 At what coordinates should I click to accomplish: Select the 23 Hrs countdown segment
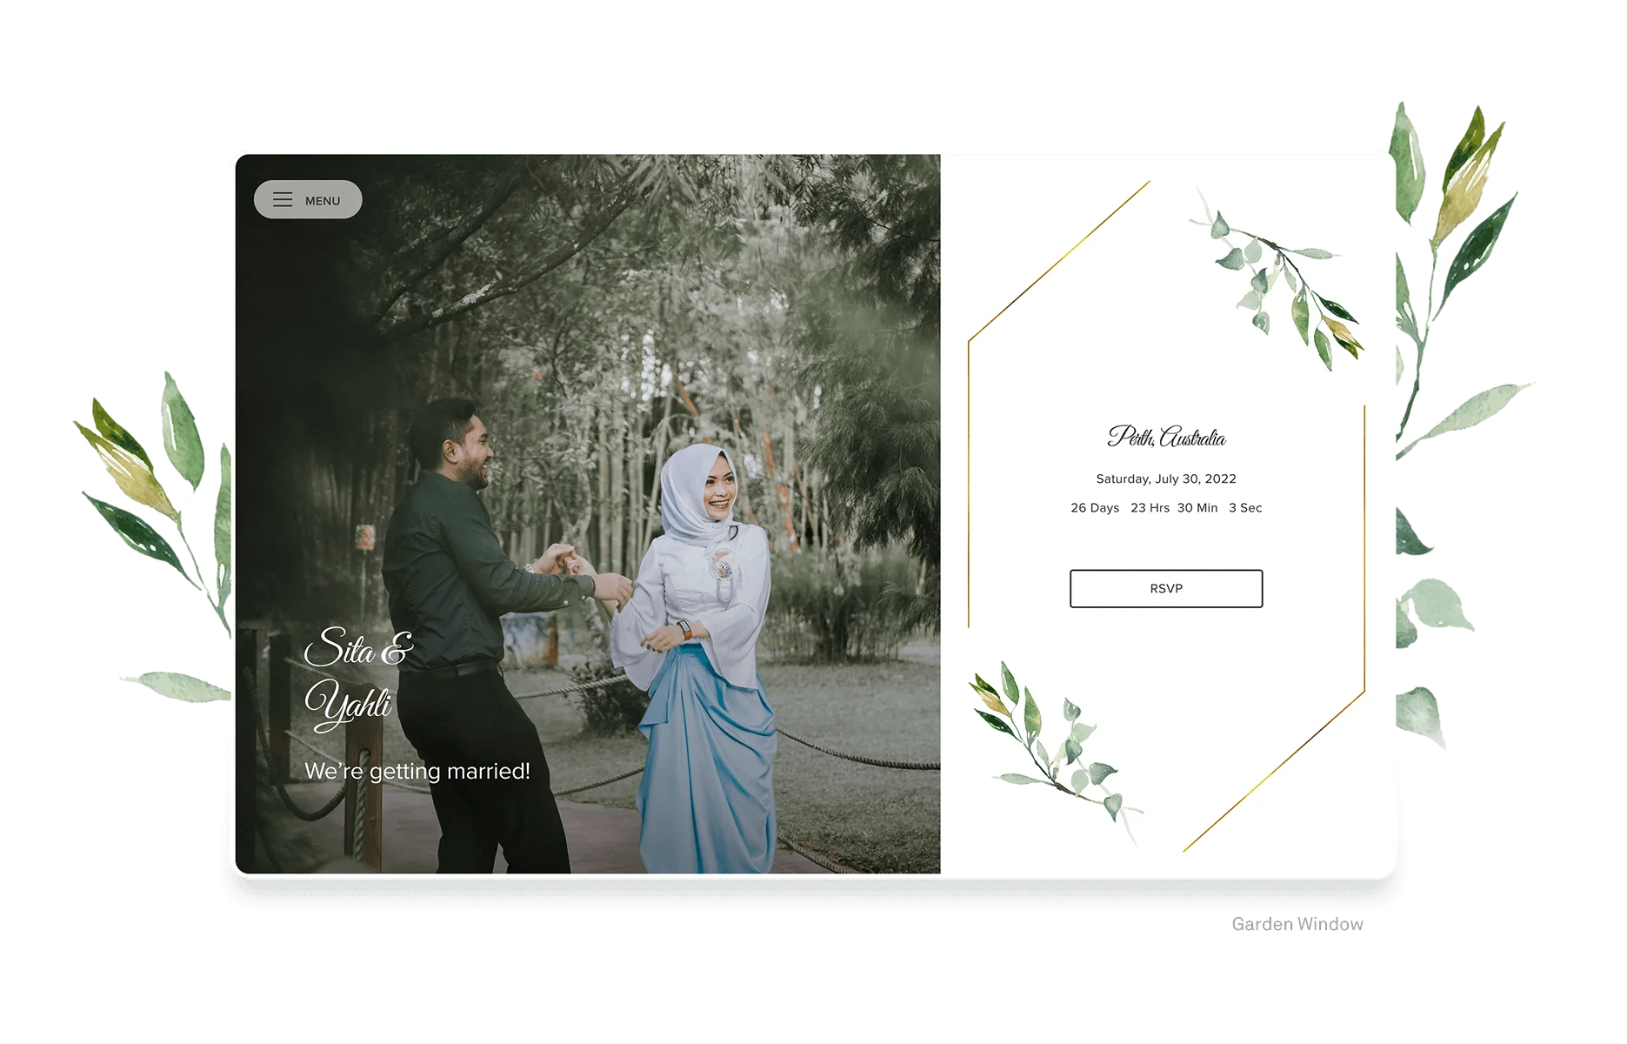click(x=1149, y=508)
